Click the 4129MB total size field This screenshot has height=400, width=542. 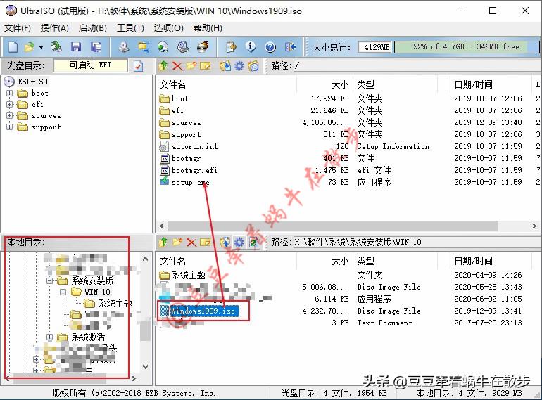374,47
